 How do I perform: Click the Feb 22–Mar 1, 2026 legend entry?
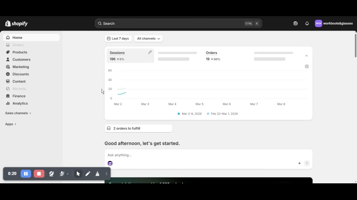[222, 114]
